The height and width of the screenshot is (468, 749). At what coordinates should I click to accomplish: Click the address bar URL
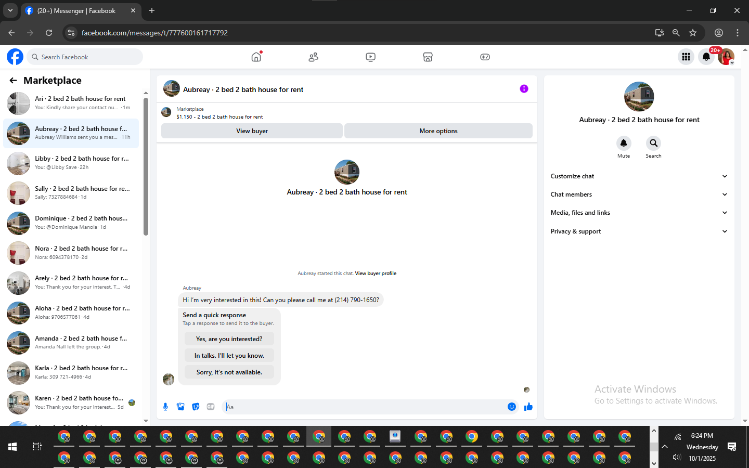point(154,33)
